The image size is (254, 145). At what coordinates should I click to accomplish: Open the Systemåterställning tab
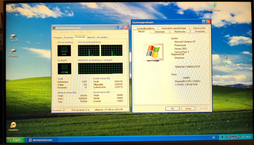(x=145, y=28)
